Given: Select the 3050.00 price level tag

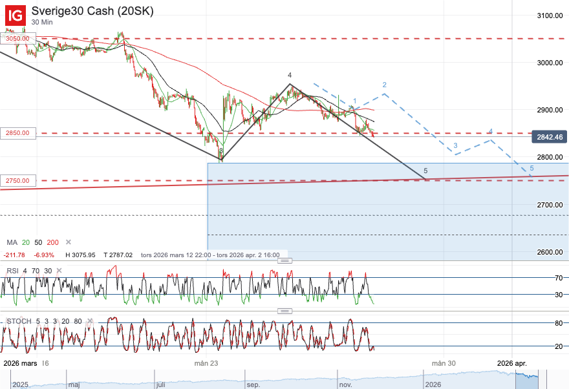Looking at the screenshot, I should 18,38.
